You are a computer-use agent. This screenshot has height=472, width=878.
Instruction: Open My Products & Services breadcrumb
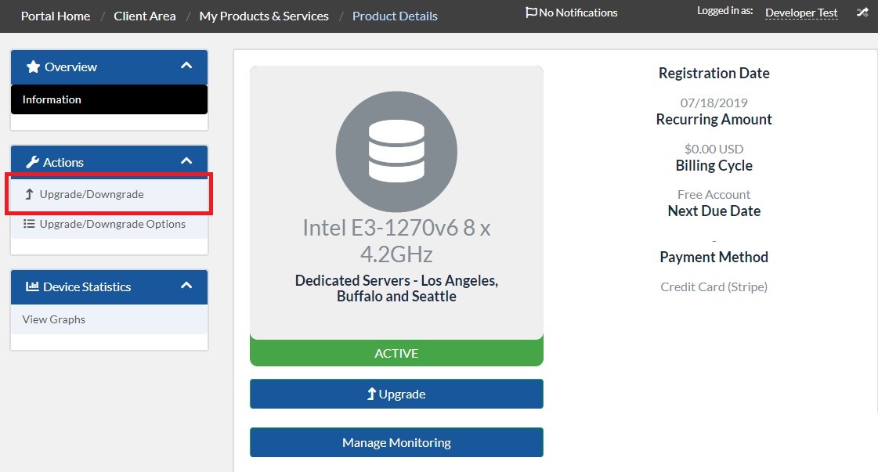(264, 16)
